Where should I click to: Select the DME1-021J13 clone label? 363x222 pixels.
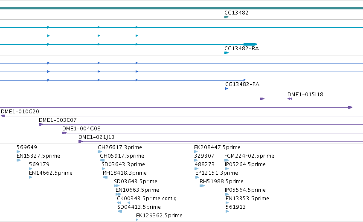click(96, 137)
